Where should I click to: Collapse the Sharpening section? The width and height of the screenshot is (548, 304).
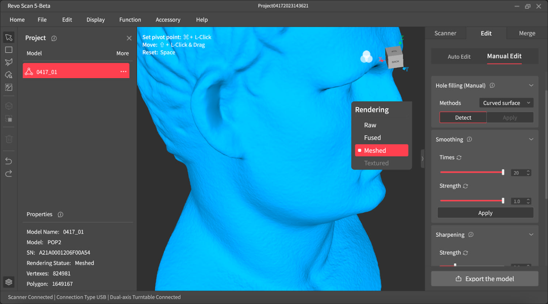531,234
